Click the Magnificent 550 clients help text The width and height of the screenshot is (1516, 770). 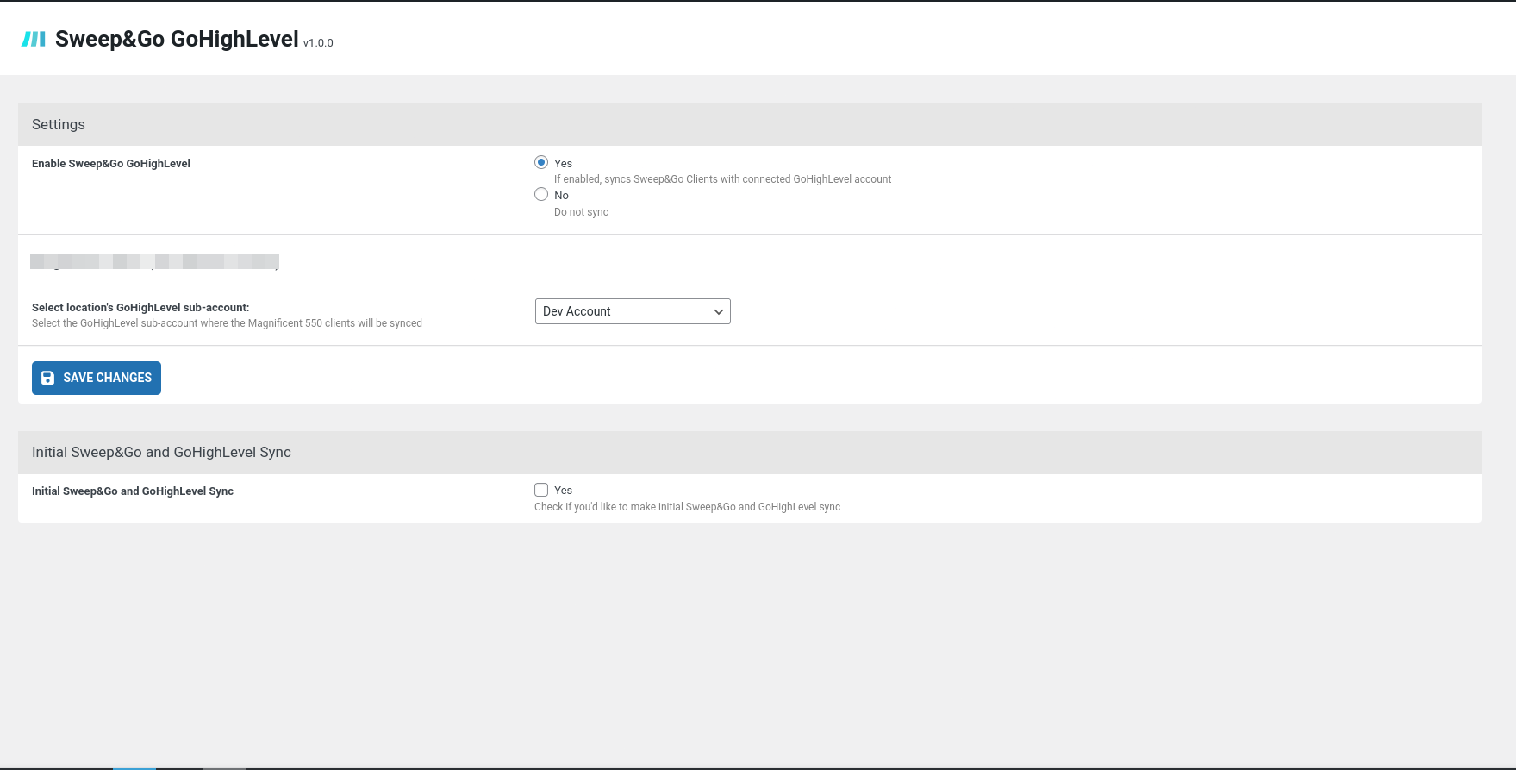click(227, 323)
